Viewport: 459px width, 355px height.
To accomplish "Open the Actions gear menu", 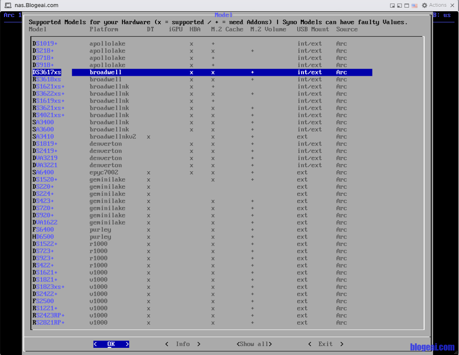I will coord(434,5).
